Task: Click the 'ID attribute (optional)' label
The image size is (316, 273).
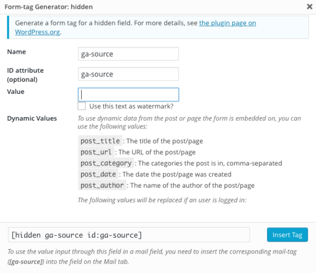Action: (x=25, y=75)
